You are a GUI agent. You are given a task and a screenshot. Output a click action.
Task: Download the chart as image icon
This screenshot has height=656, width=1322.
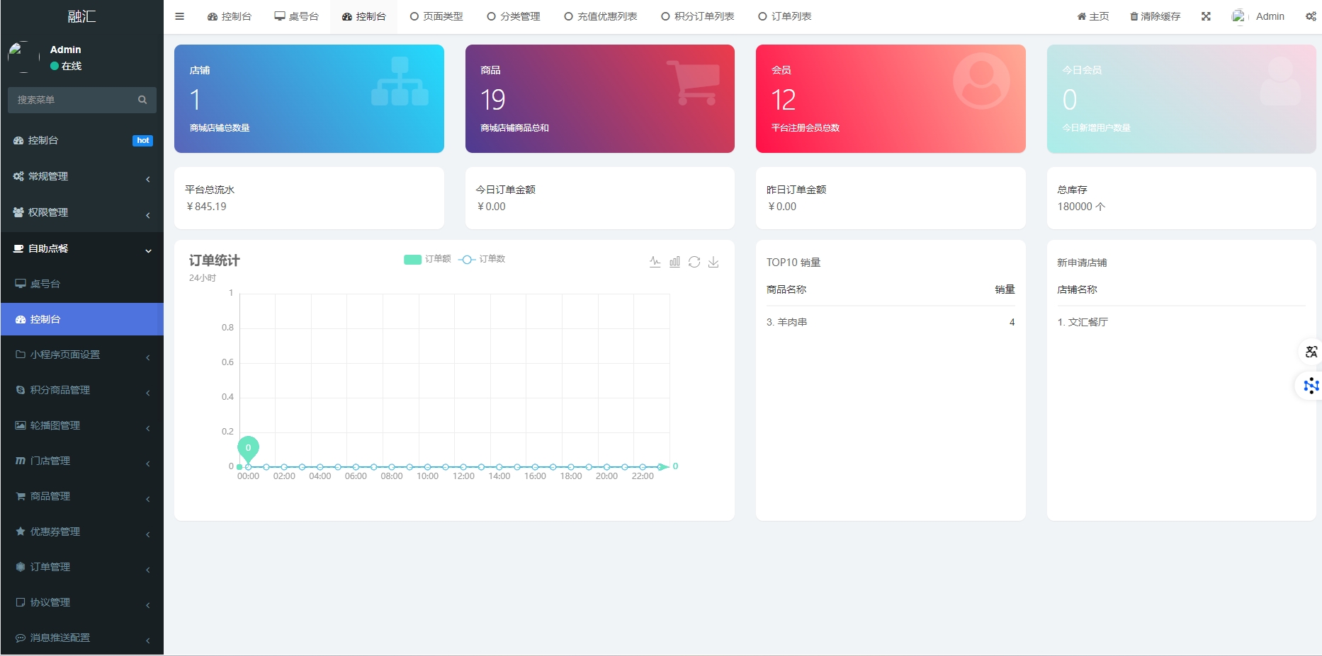pyautogui.click(x=713, y=262)
